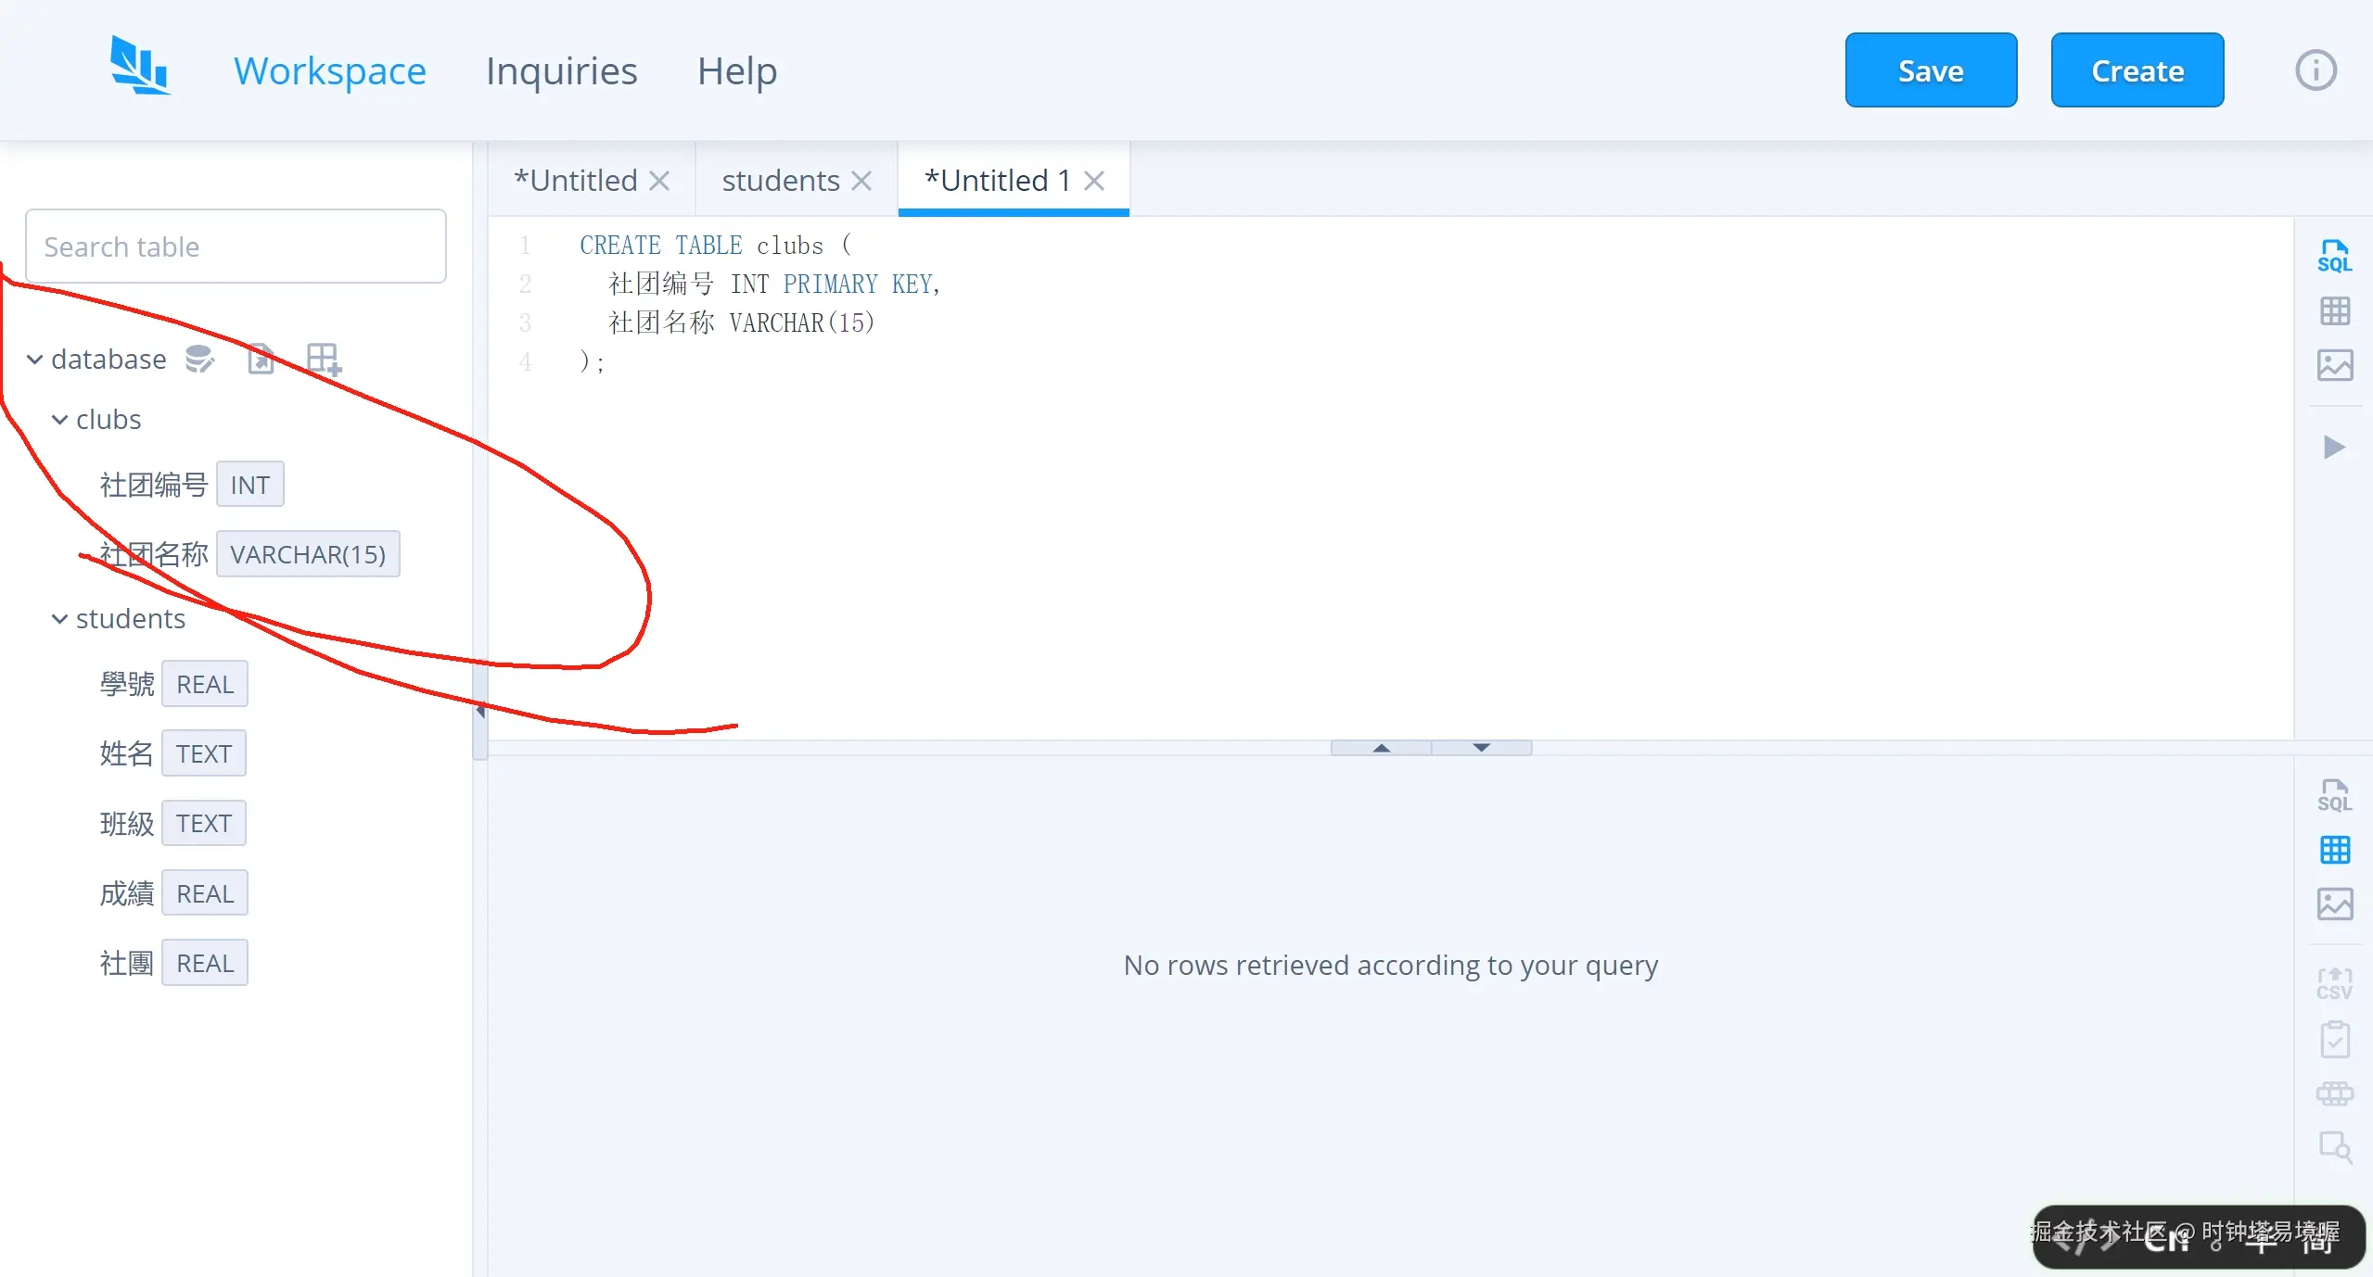Switch to the students tab
This screenshot has height=1277, width=2373.
(780, 181)
